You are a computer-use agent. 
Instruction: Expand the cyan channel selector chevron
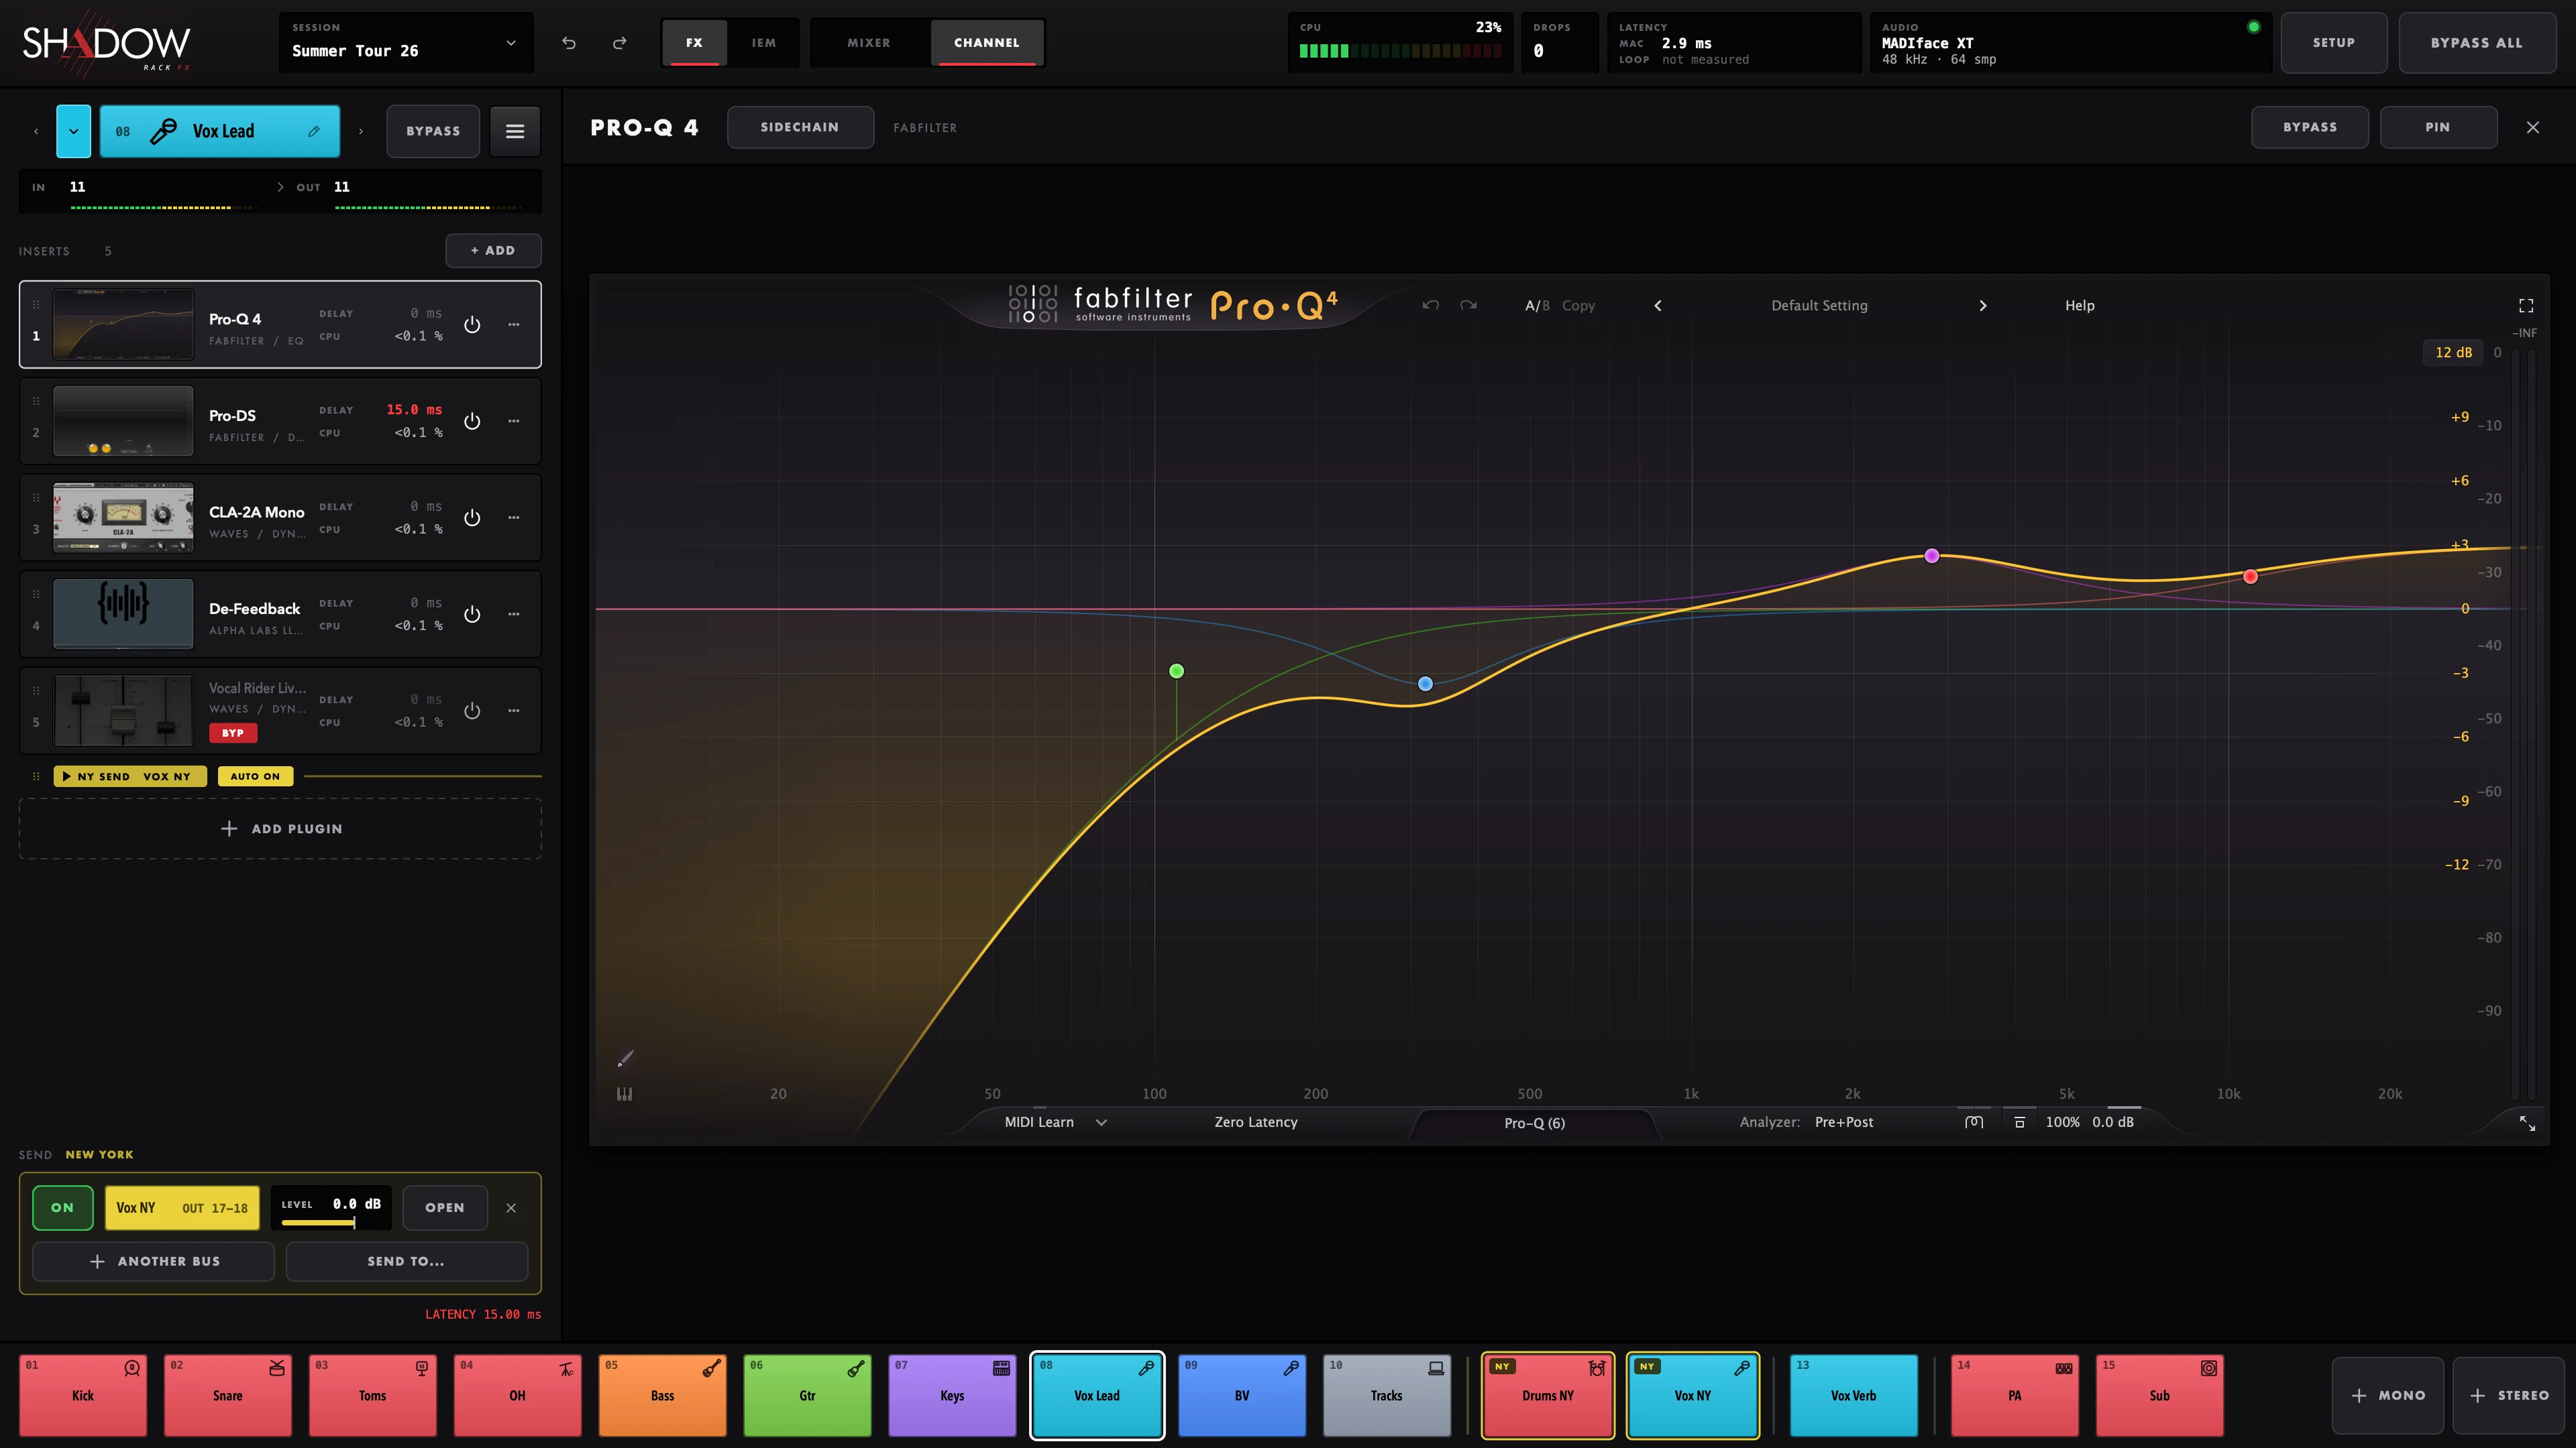click(73, 131)
